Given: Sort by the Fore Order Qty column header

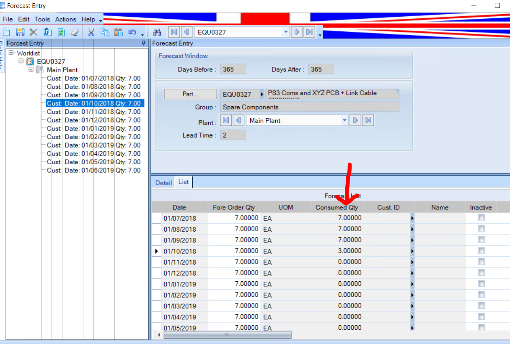Looking at the screenshot, I should click(x=234, y=207).
